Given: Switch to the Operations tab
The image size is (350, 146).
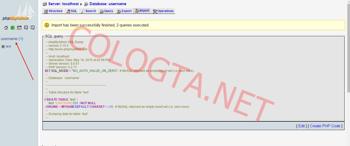Looking at the screenshot, I should [x=163, y=11].
